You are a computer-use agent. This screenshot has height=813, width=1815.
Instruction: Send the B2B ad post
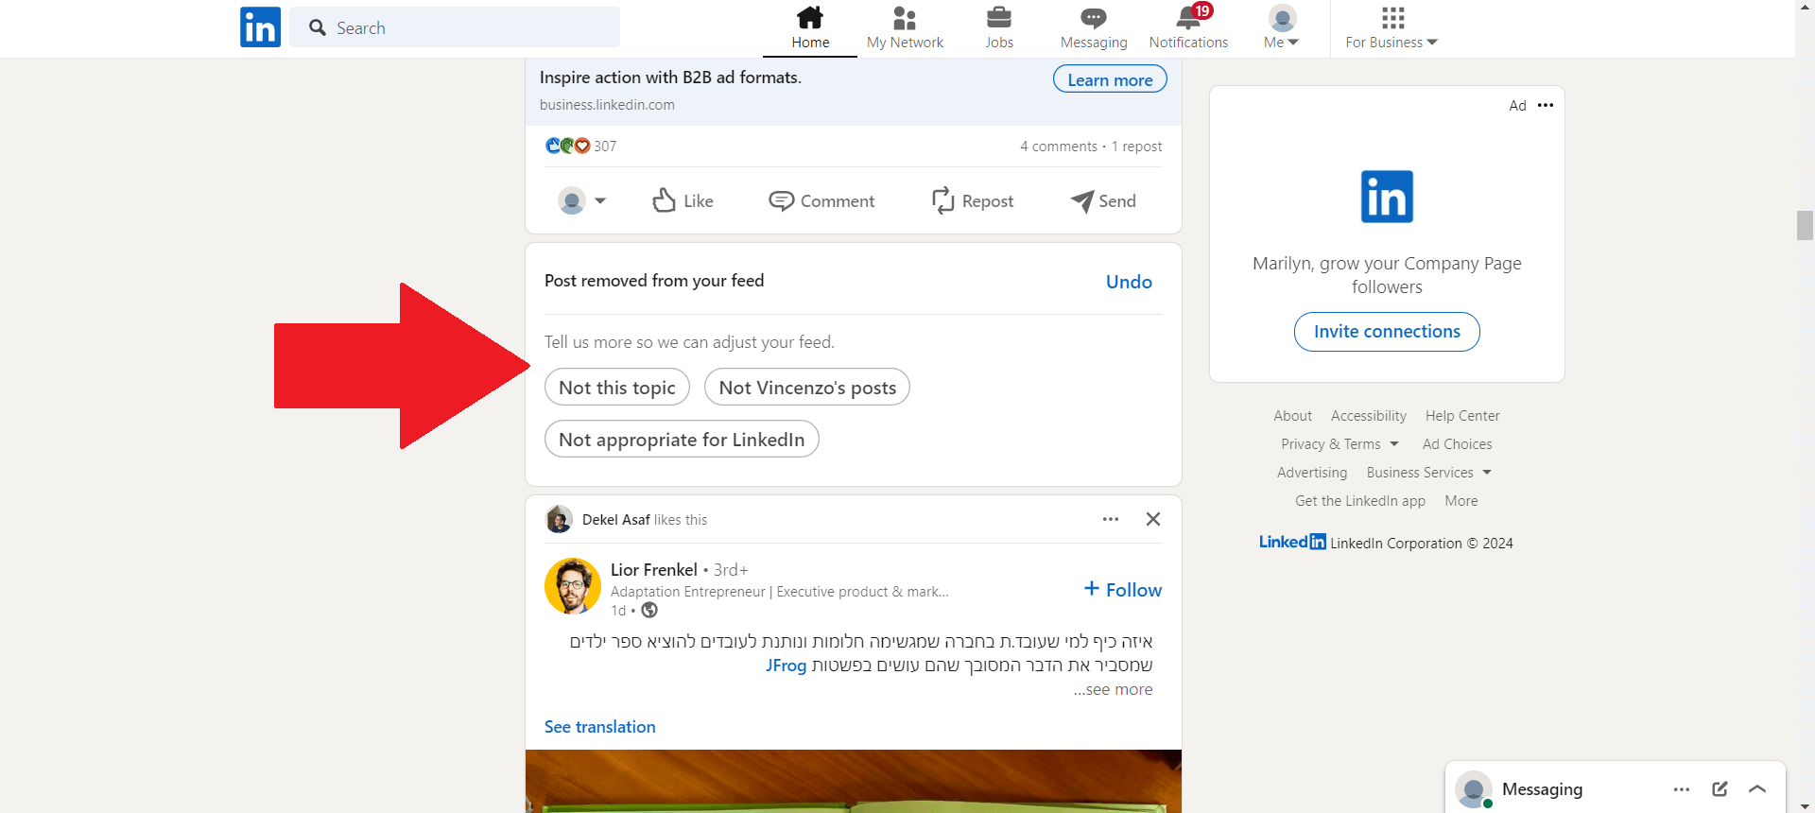[x=1103, y=200]
